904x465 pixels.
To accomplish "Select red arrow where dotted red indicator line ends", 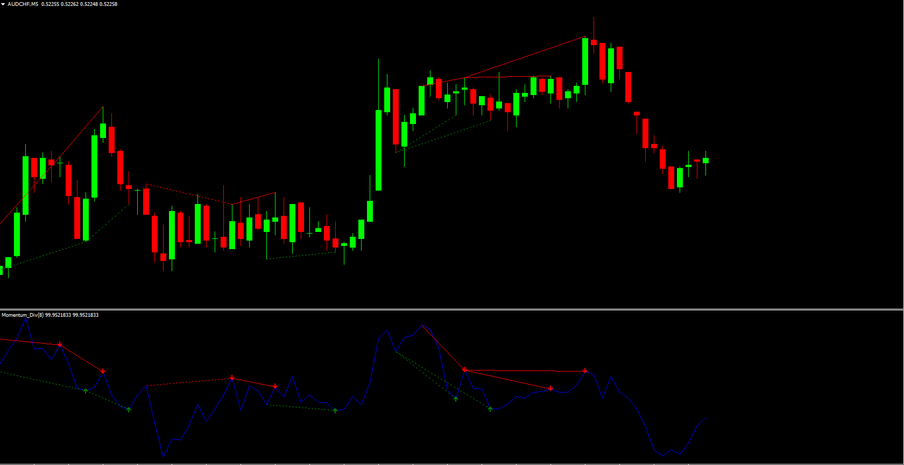I will click(232, 378).
